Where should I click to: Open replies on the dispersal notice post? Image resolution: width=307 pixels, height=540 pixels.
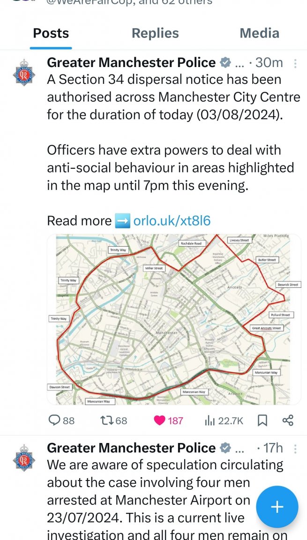[x=62, y=420]
